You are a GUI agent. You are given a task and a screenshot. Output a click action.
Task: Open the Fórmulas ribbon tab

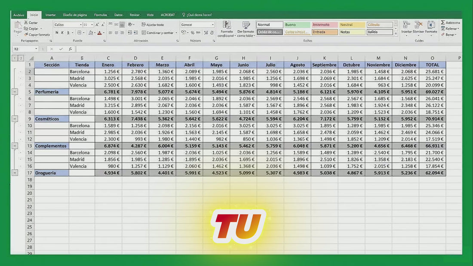(101, 15)
